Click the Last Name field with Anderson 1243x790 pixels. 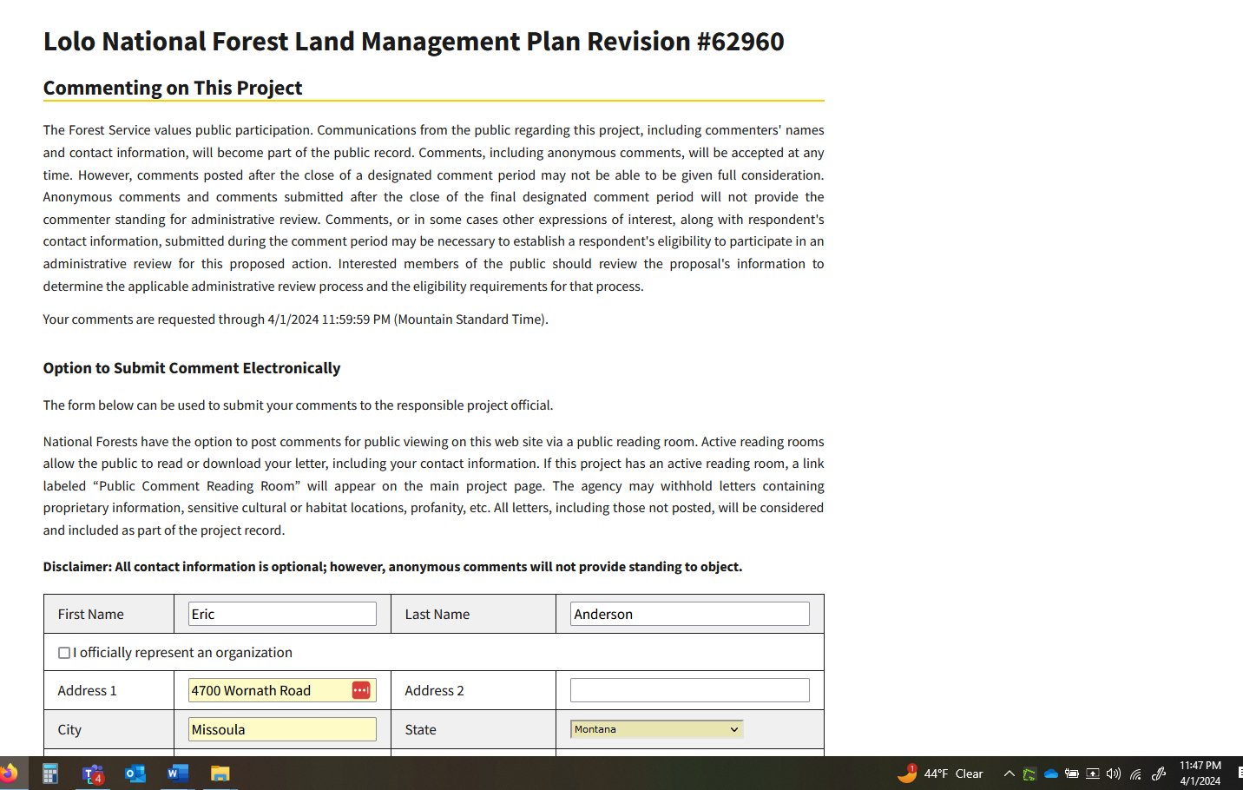coord(690,614)
